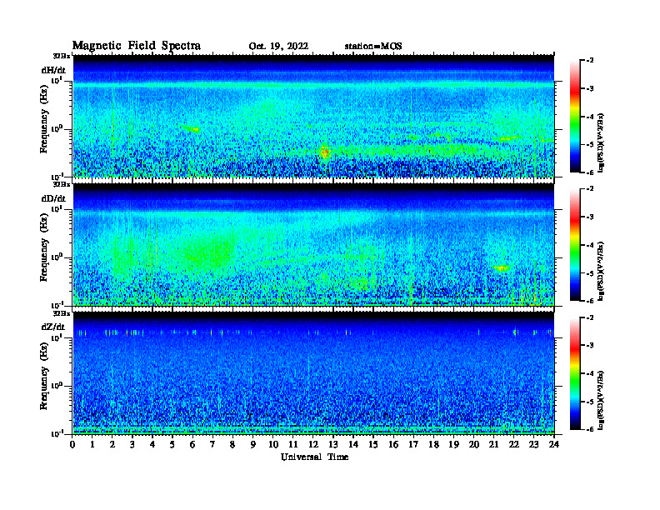Click the 32Hz label atop dH/dt panel

pos(62,56)
